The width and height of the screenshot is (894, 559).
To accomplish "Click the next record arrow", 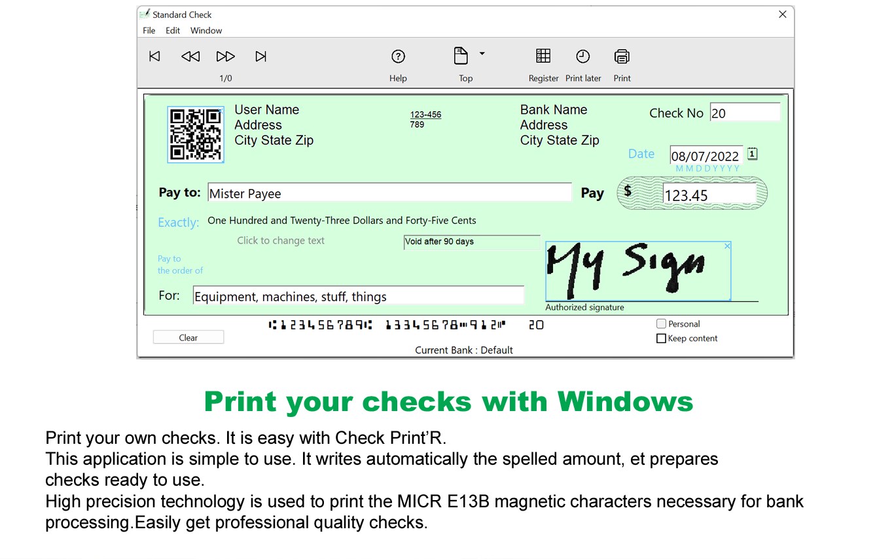I will (225, 56).
